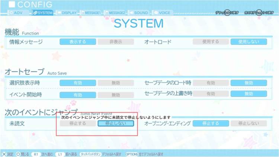This screenshot has height=157, width=279.
Task: Select 無効 for セーブデータの上書き時
Action: [x=248, y=94]
